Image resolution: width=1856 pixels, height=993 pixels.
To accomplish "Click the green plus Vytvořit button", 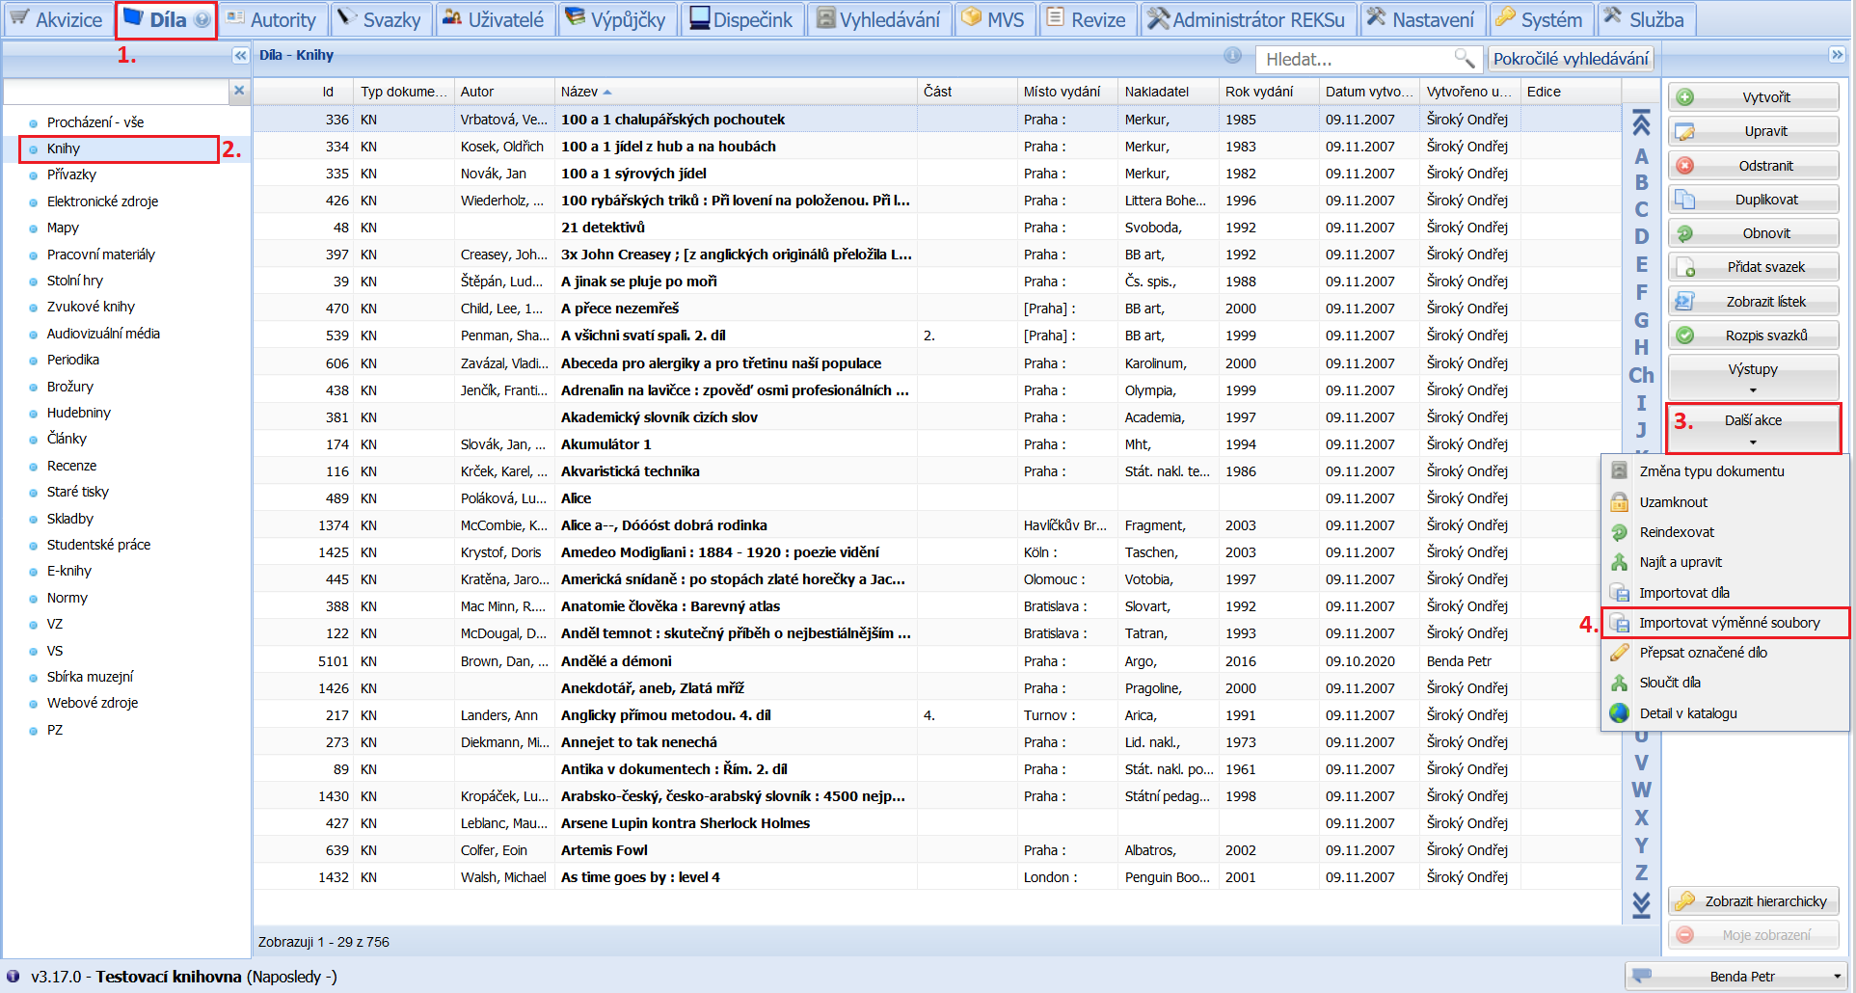I will (1754, 97).
